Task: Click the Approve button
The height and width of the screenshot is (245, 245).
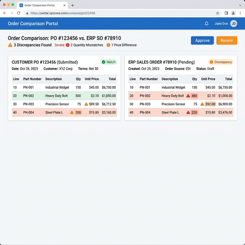Action: (x=202, y=41)
